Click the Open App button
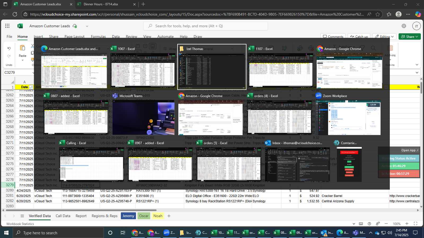 point(410,150)
